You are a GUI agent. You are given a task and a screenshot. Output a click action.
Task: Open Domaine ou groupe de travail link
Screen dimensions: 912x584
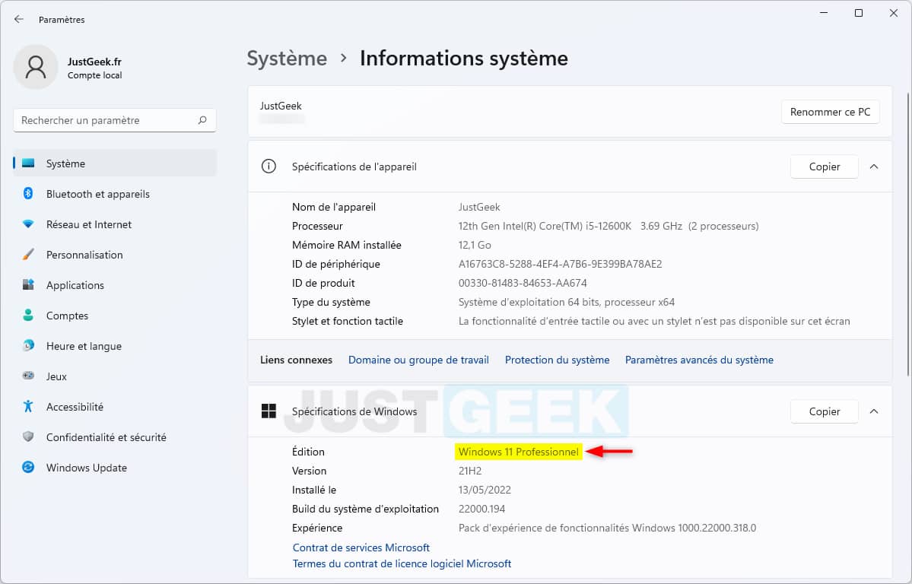pos(418,360)
